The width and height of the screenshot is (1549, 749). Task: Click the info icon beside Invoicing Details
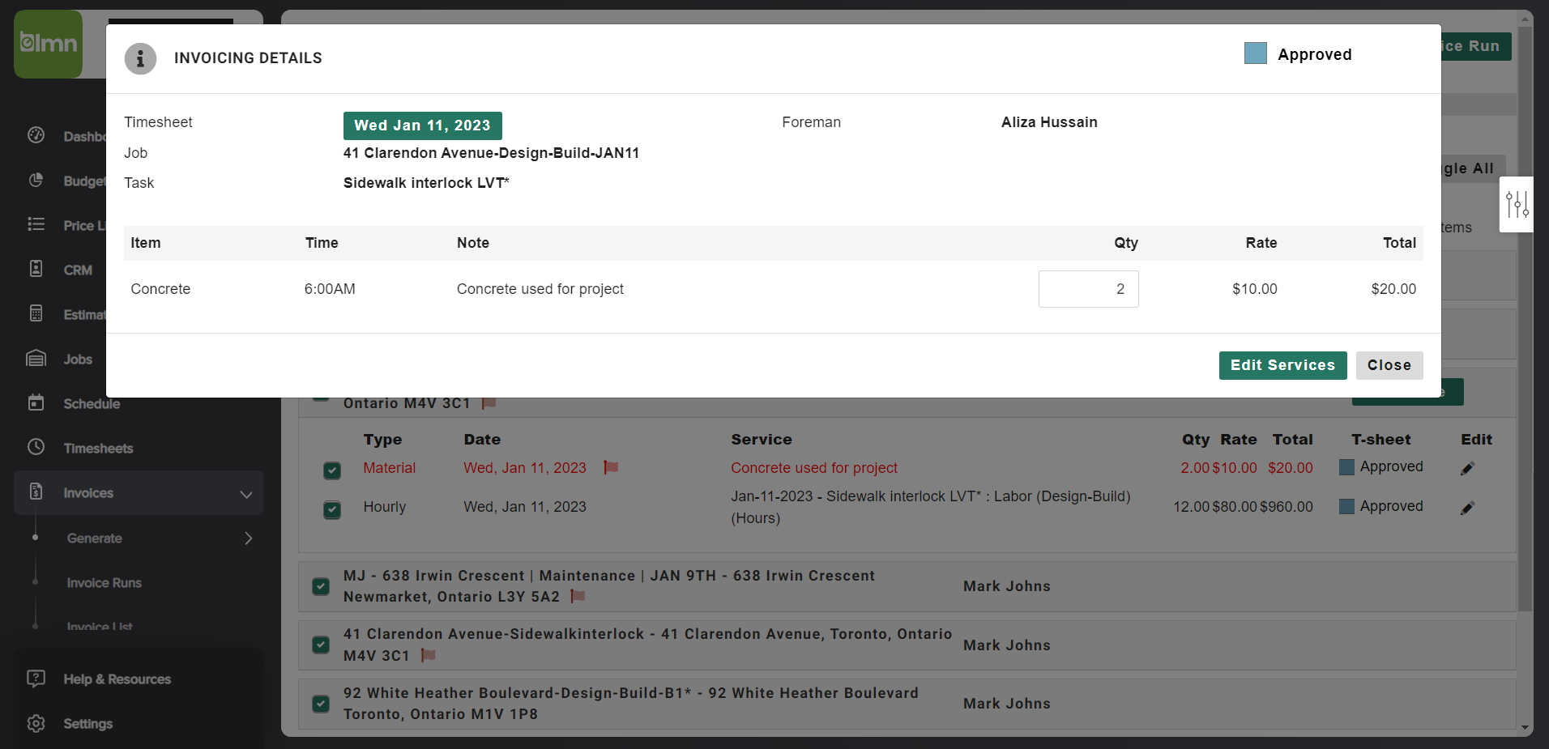coord(140,58)
